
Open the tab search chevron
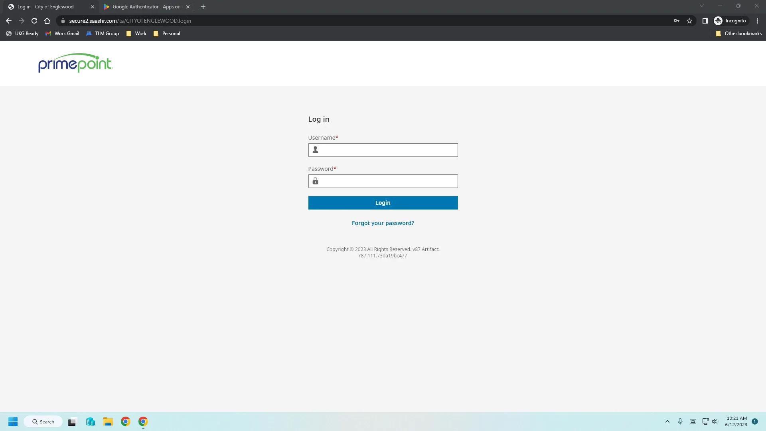tap(702, 6)
